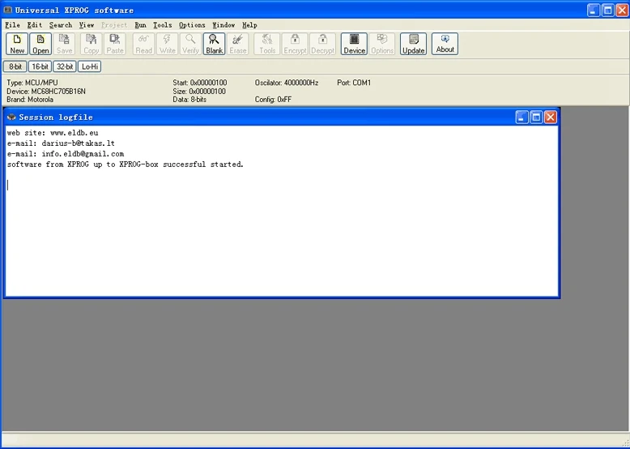Open the Run menu
The height and width of the screenshot is (449, 630).
click(x=140, y=25)
